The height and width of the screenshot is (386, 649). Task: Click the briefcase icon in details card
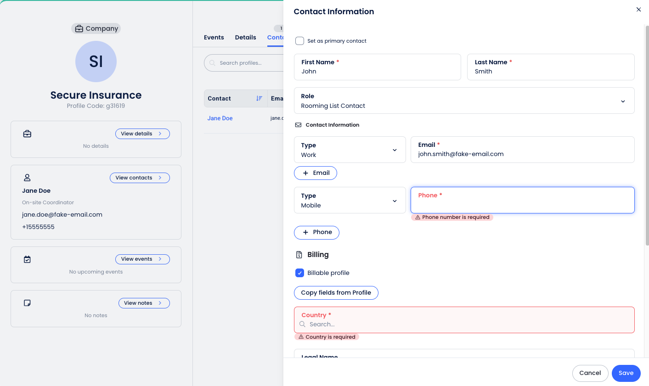[x=27, y=134]
